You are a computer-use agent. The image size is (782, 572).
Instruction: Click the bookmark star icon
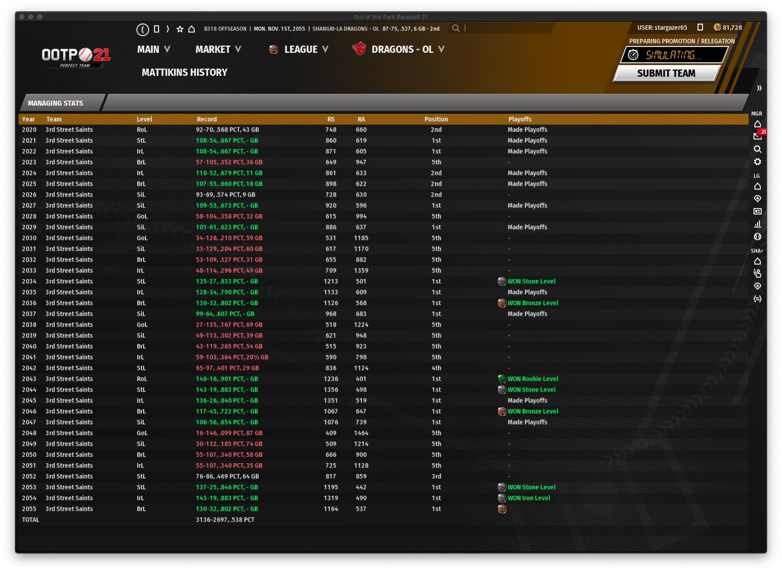pos(180,29)
